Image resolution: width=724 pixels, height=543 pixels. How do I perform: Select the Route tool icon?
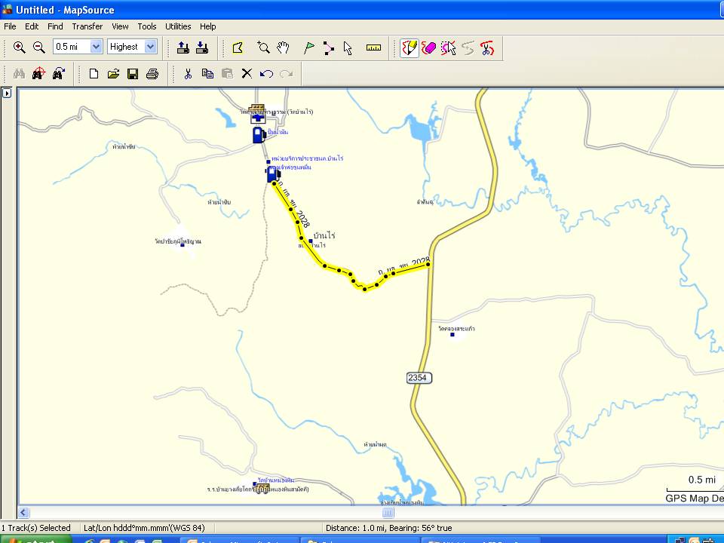pos(329,48)
